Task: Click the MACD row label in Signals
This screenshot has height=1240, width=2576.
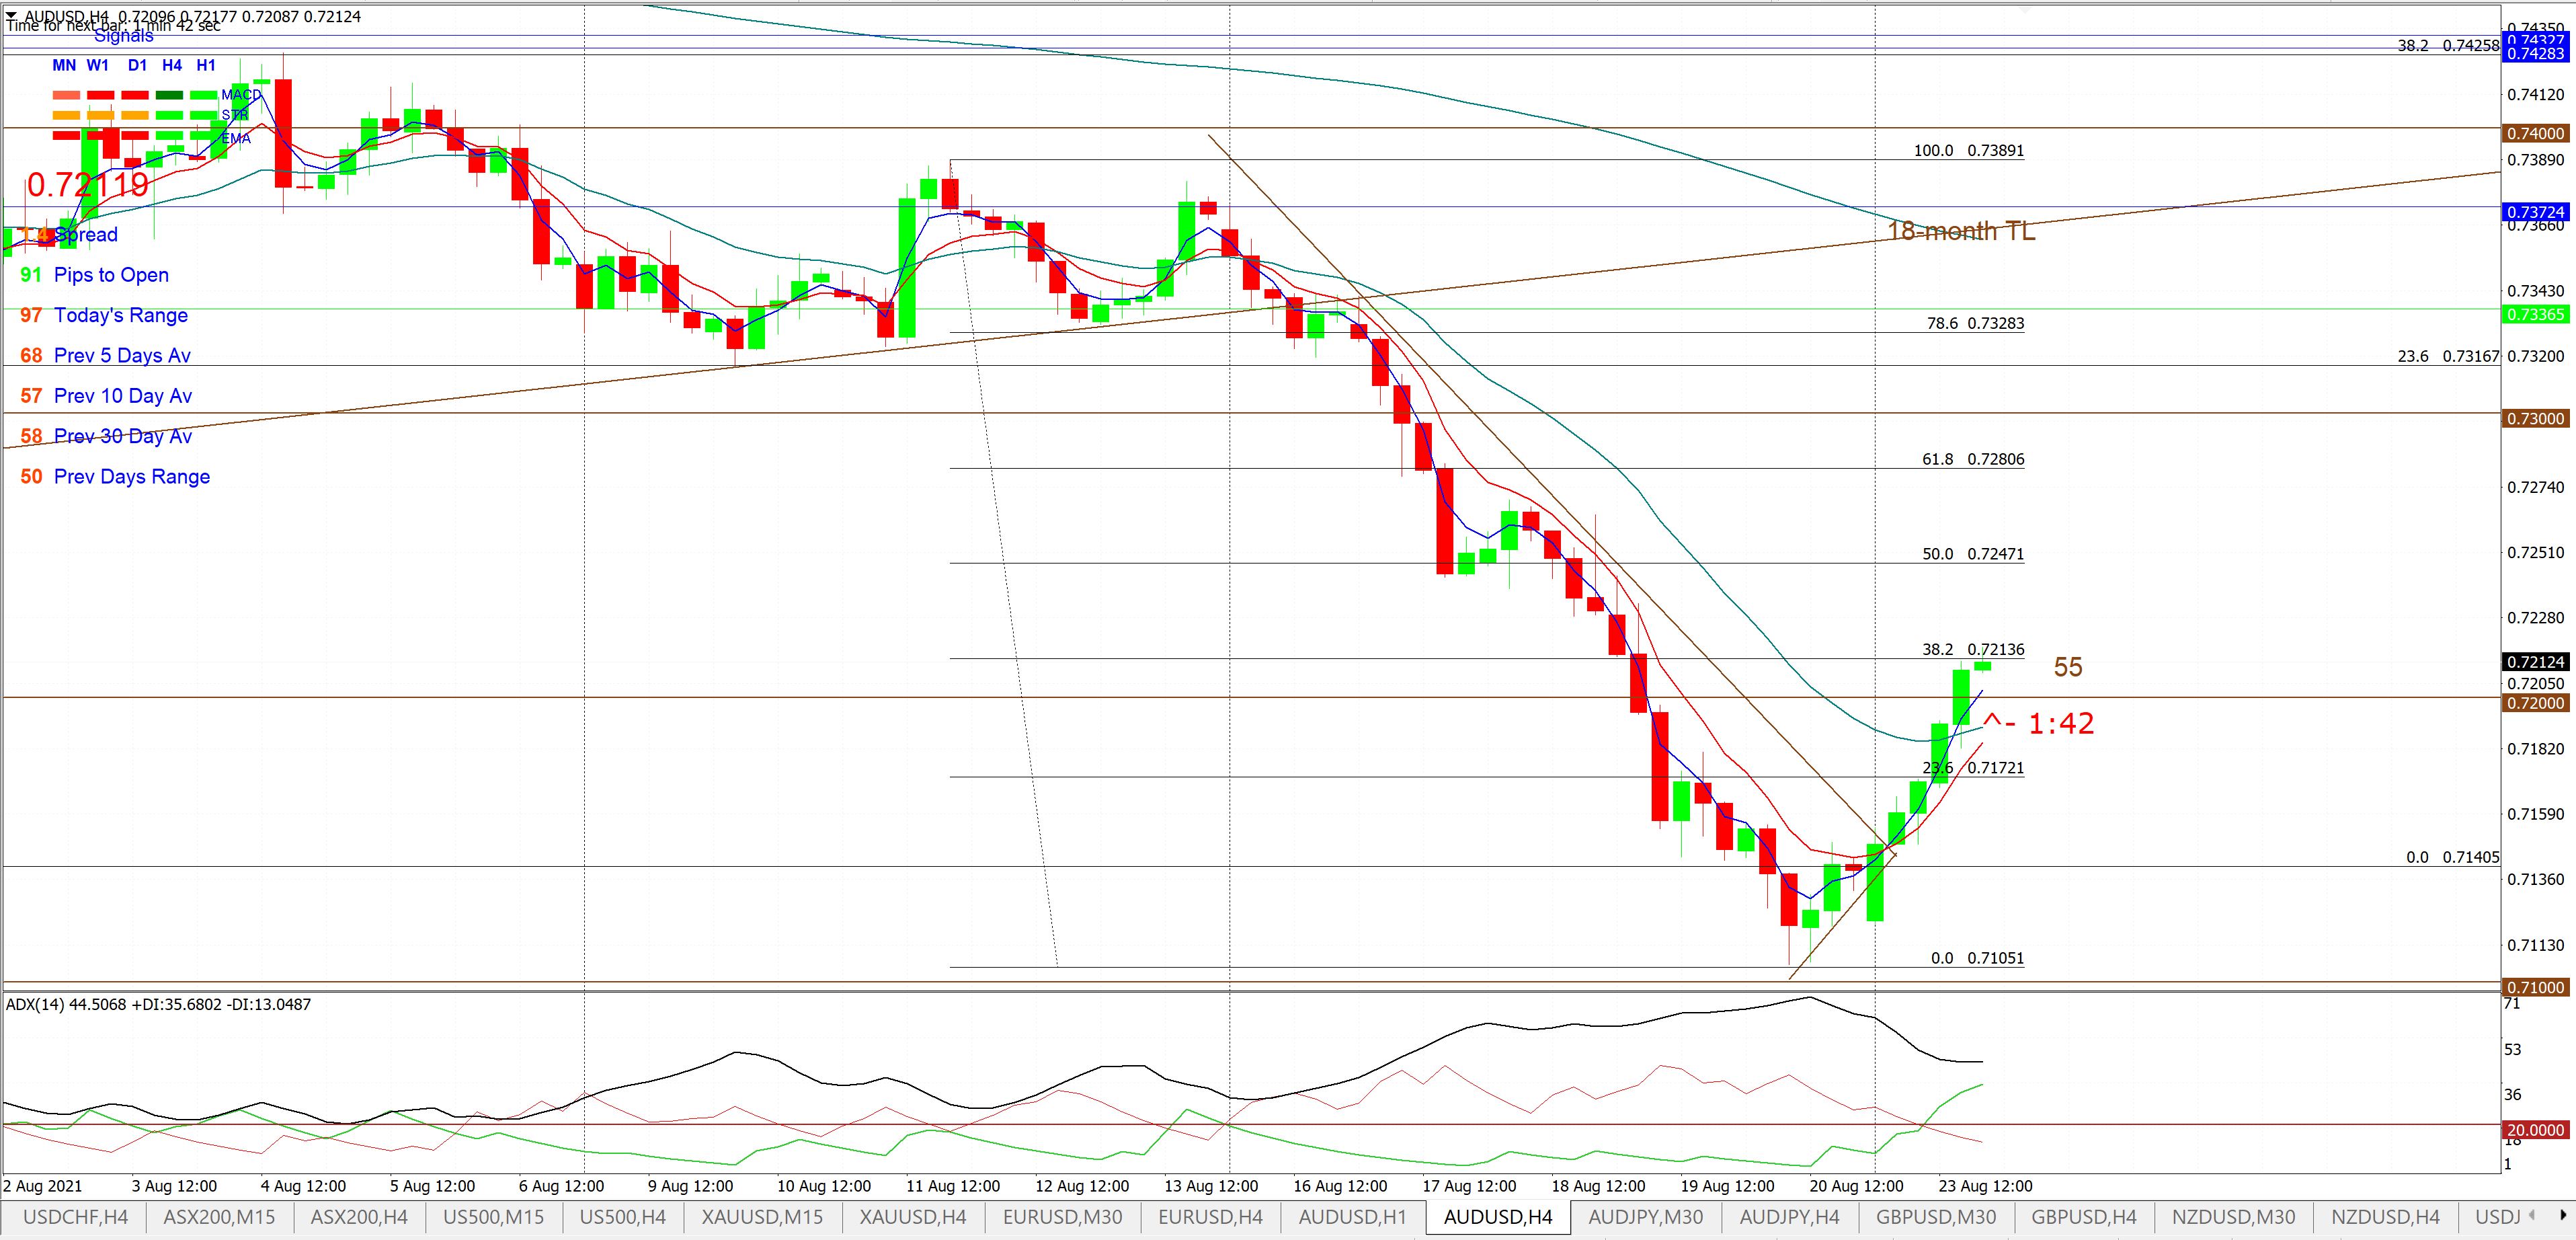Action: click(x=241, y=95)
